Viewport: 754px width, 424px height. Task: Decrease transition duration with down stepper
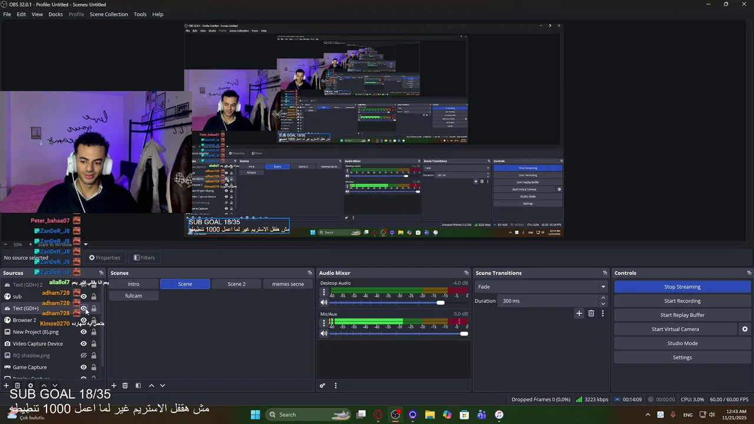click(603, 304)
